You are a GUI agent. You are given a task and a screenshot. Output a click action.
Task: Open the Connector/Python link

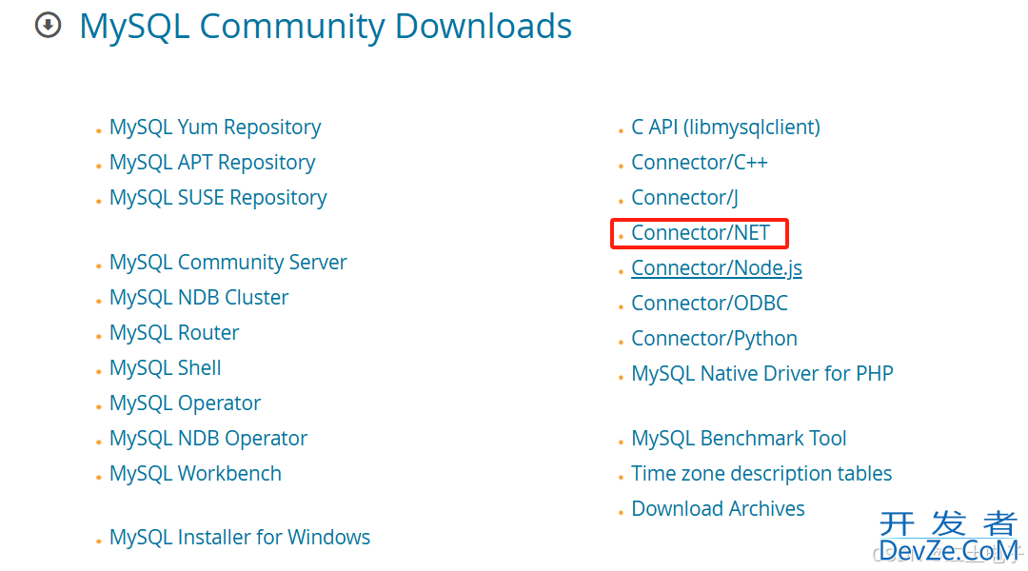point(715,339)
